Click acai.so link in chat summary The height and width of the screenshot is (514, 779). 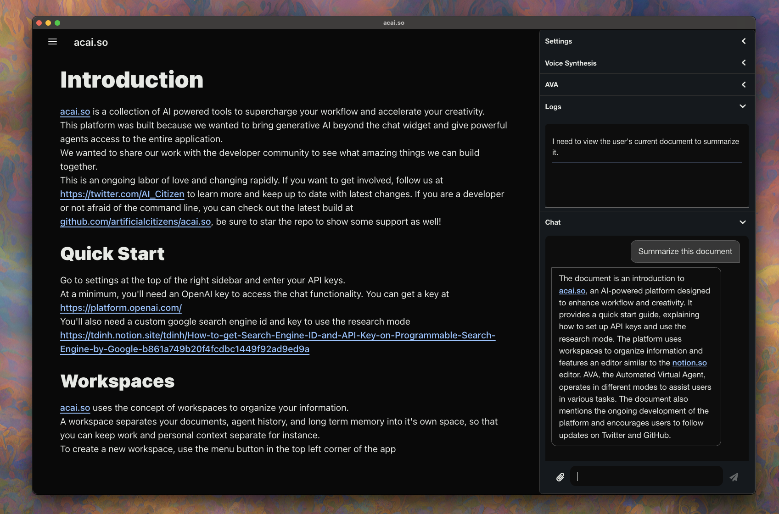pyautogui.click(x=572, y=291)
